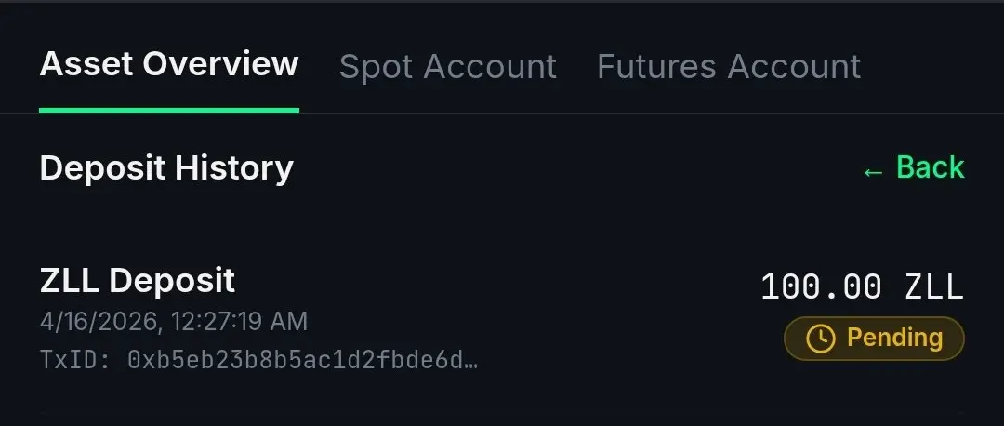Click the clock icon in the Pending badge
This screenshot has height=426, width=1004.
(x=820, y=338)
